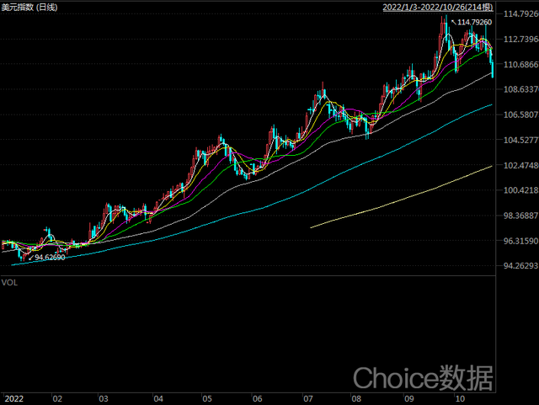Image resolution: width=539 pixels, height=405 pixels.
Task: Click the 114.79260 high price marker
Action: 471,22
